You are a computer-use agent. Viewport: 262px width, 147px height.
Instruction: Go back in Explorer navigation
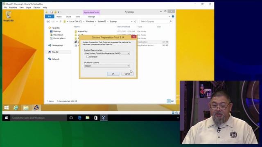48,22
